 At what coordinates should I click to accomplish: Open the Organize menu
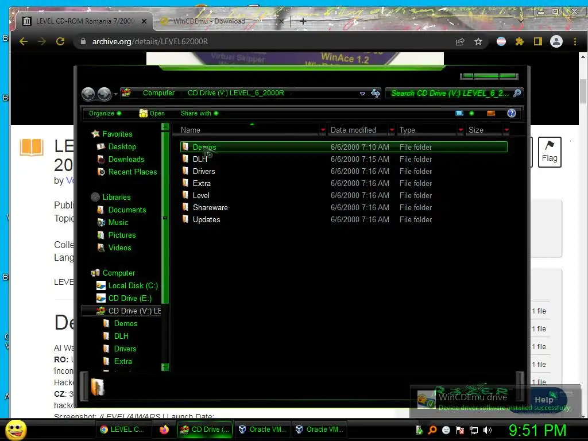click(x=105, y=113)
